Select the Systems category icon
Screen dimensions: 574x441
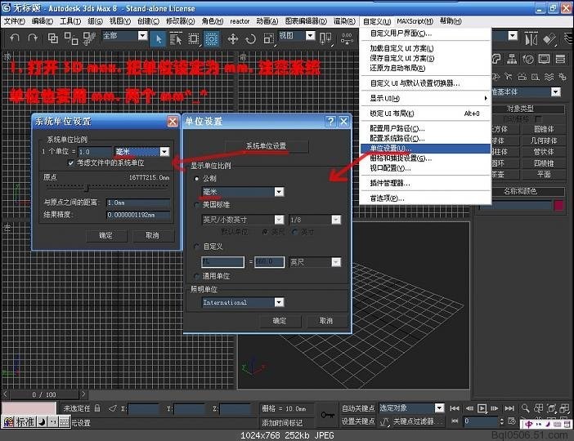[563, 77]
